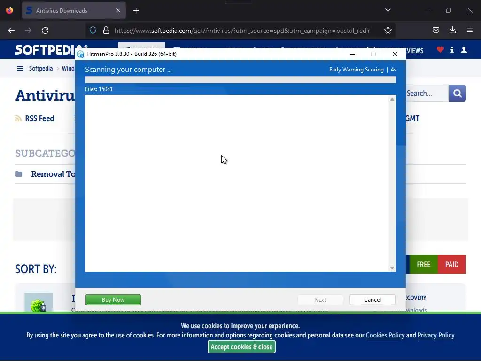Viewport: 481px width, 361px height.
Task: Open the Firefox application menu
Action: tap(470, 30)
